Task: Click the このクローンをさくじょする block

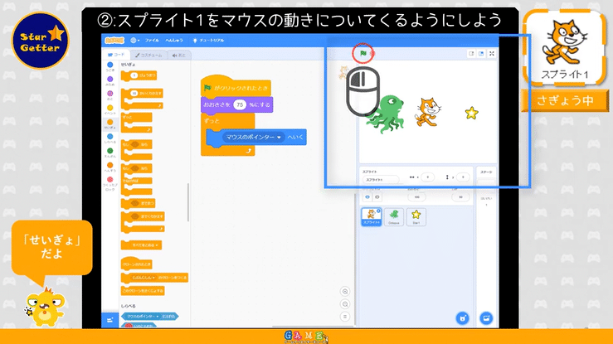Action: pyautogui.click(x=143, y=291)
